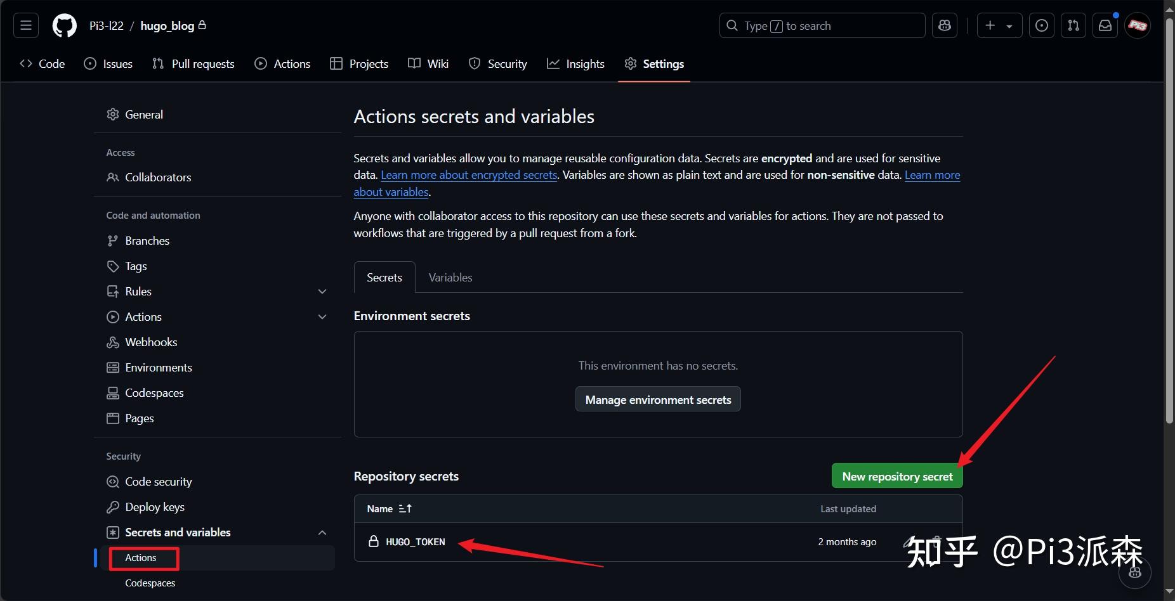Open the hamburger navigation menu
Screen dimensions: 1175x601
click(x=26, y=25)
